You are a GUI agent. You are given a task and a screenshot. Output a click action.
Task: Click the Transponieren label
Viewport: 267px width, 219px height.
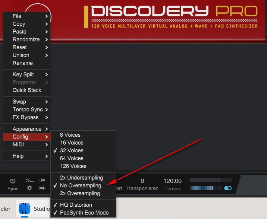(x=142, y=188)
